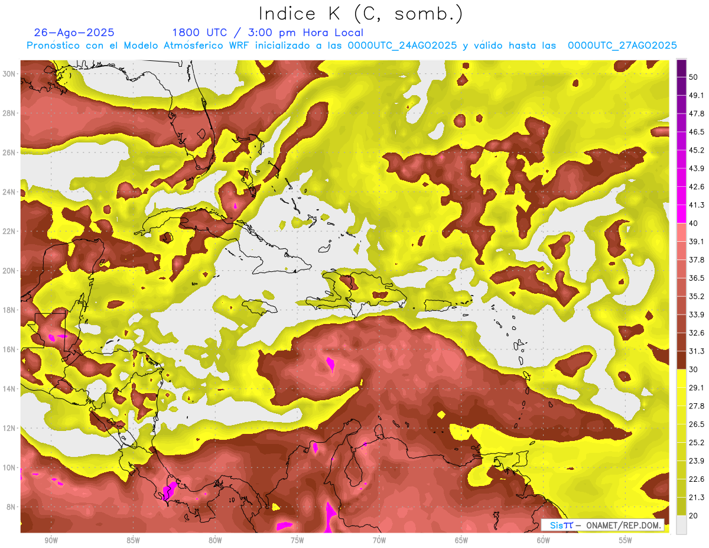The width and height of the screenshot is (709, 548).
Task: Click the colorbar value "21.3"
Action: [697, 497]
